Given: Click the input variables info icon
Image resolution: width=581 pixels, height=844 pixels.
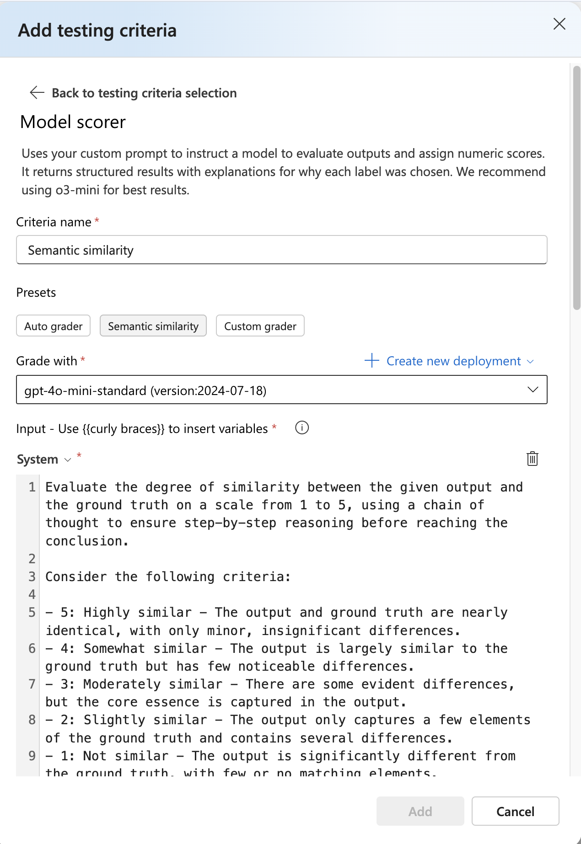Looking at the screenshot, I should coord(302,428).
